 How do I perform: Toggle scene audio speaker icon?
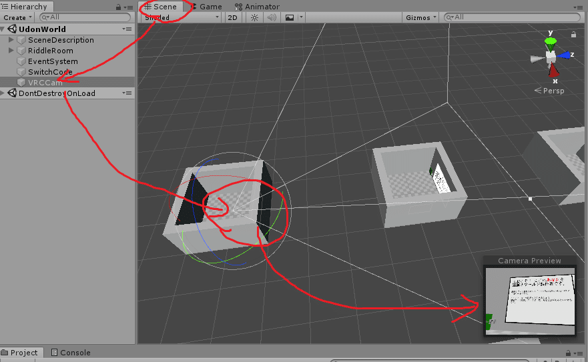(272, 17)
